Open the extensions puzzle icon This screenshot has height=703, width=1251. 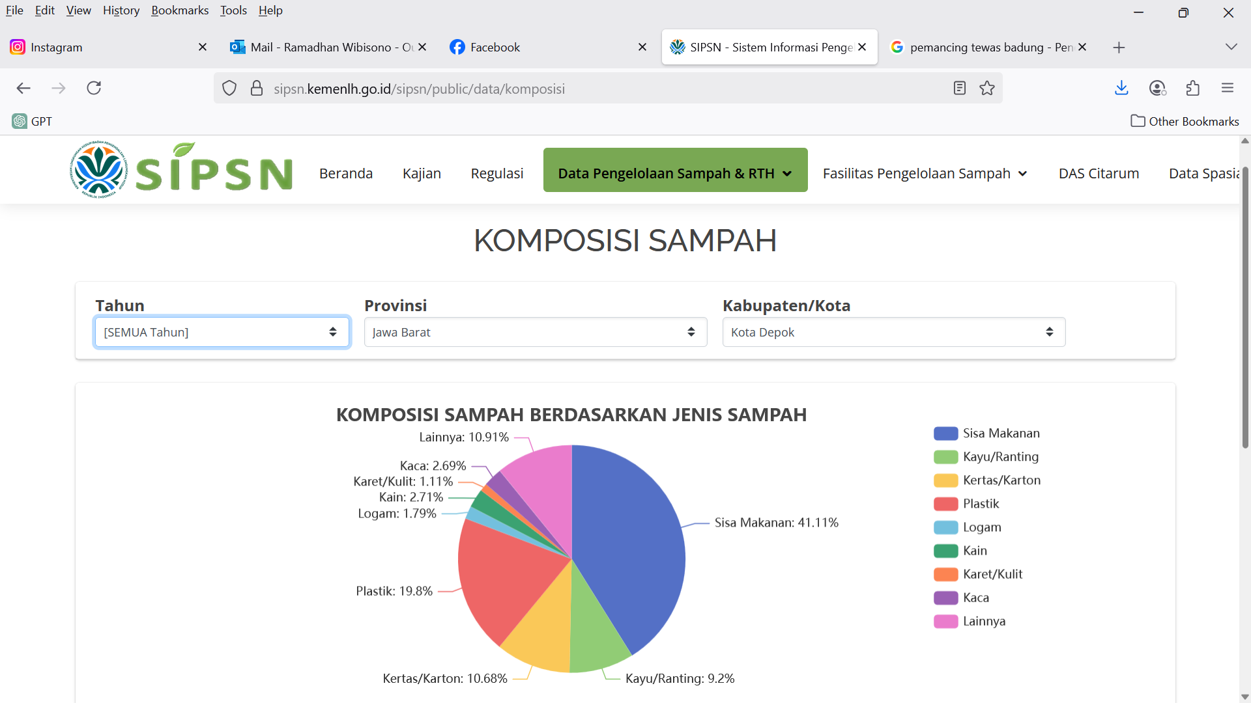click(1192, 88)
